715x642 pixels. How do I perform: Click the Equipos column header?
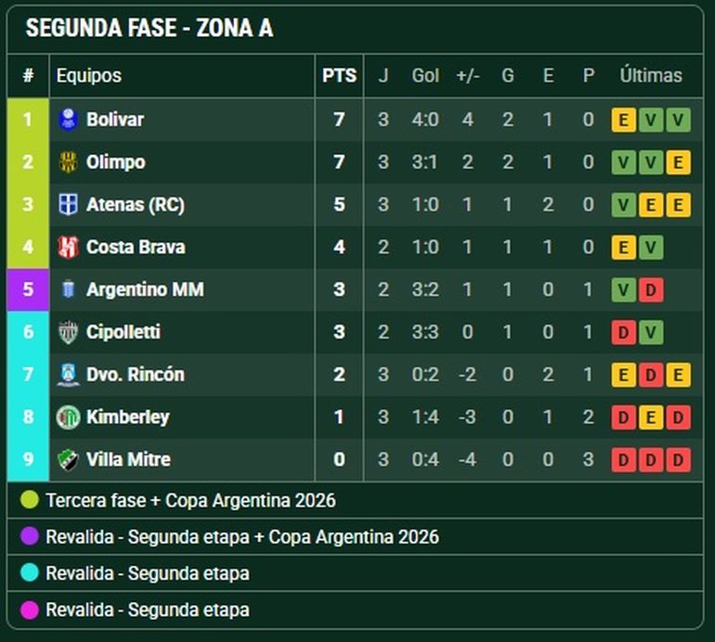89,76
